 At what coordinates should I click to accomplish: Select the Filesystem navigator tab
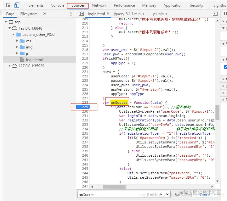[x=29, y=14]
